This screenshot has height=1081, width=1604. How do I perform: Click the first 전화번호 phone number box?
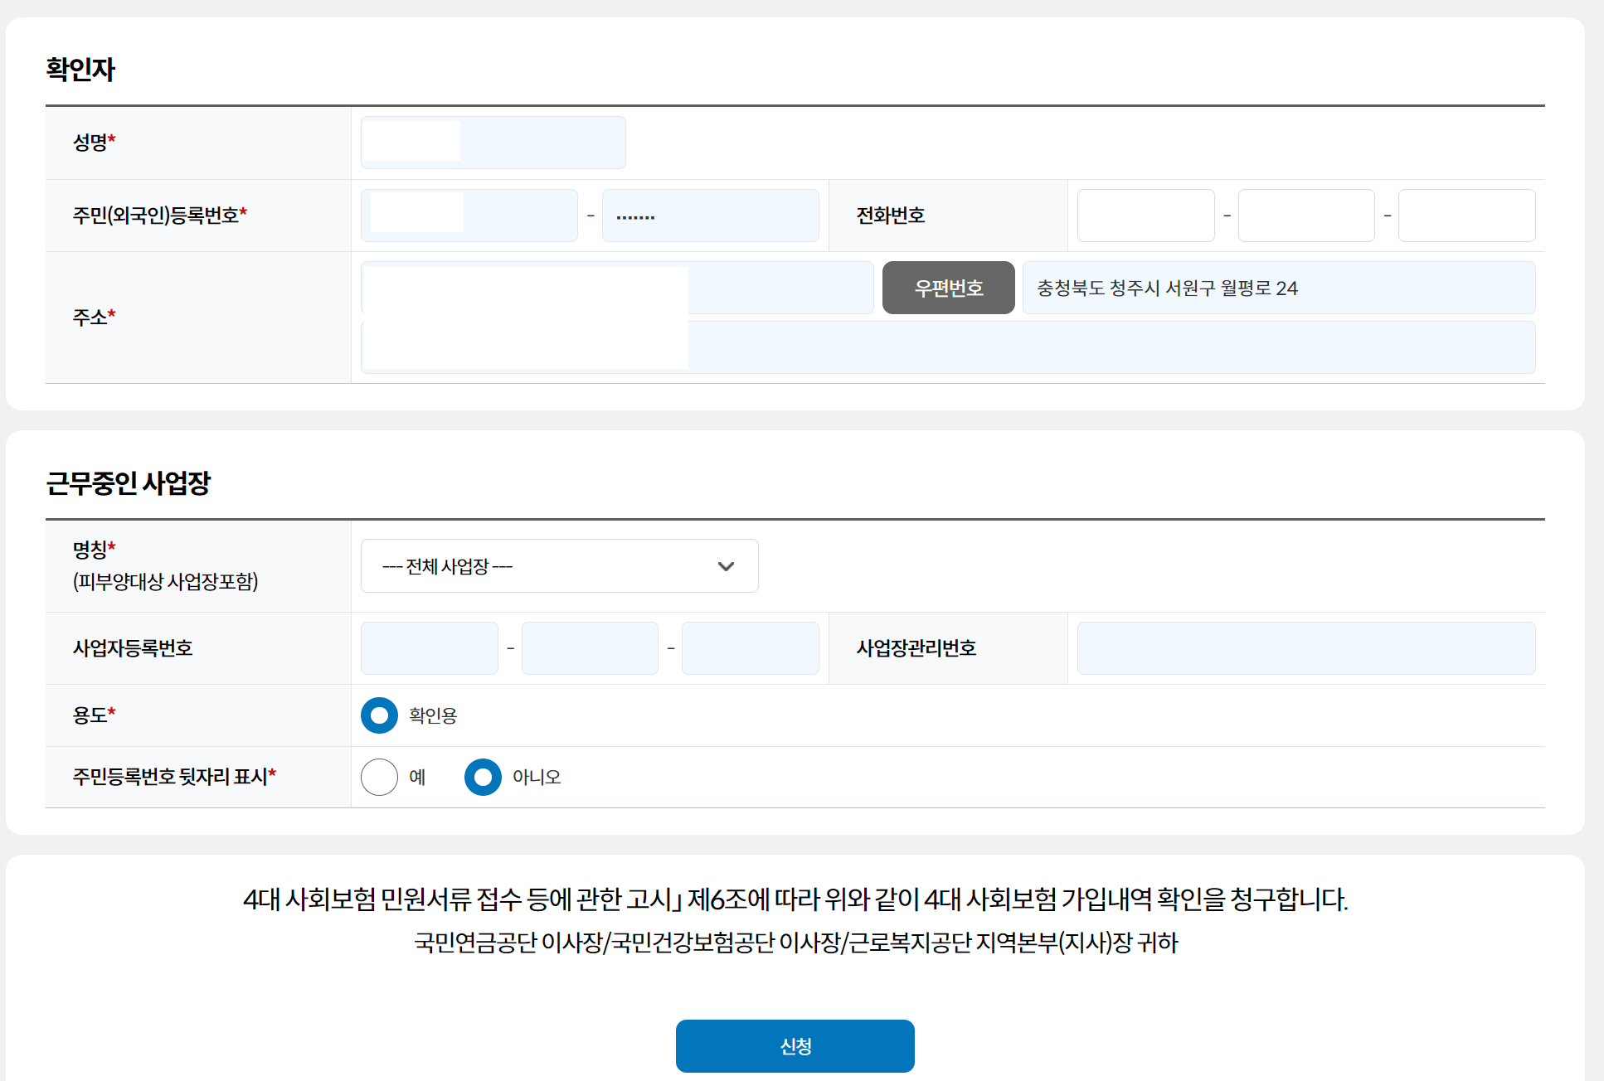1145,215
